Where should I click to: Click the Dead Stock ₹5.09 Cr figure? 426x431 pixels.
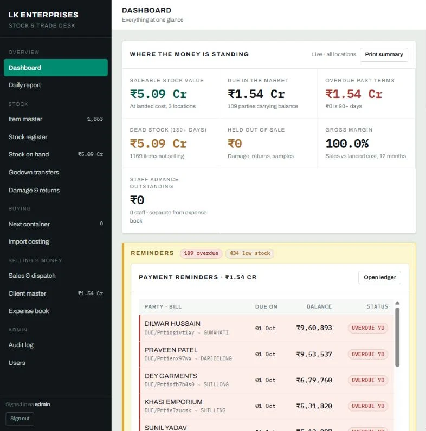[x=158, y=143]
